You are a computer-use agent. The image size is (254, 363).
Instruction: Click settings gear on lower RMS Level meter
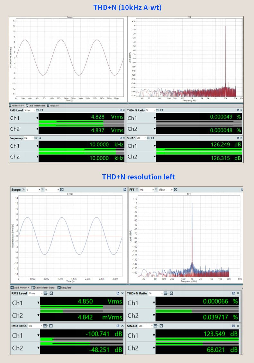pyautogui.click(x=51, y=293)
